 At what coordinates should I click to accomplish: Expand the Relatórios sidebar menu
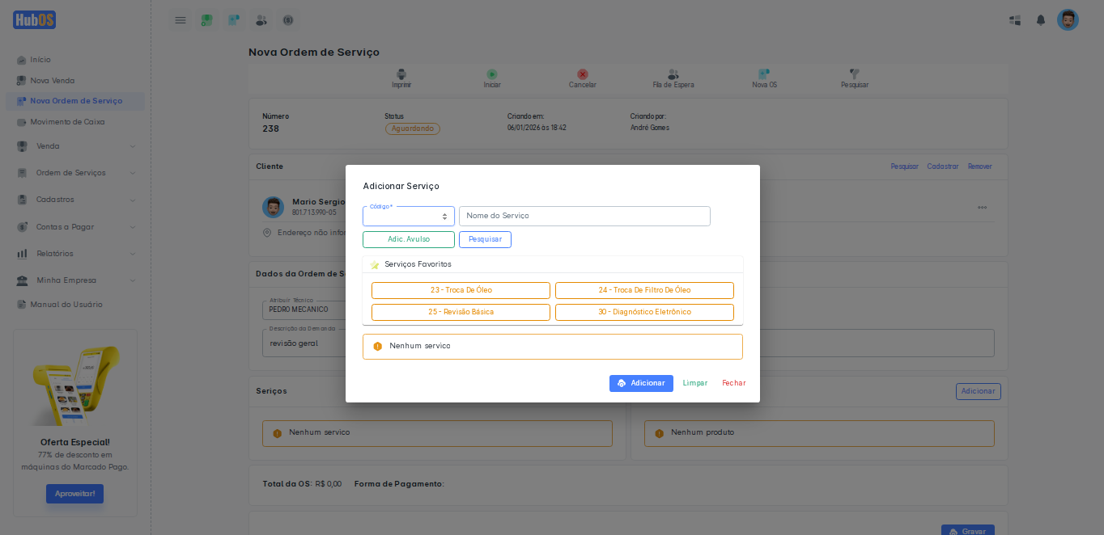coord(75,254)
